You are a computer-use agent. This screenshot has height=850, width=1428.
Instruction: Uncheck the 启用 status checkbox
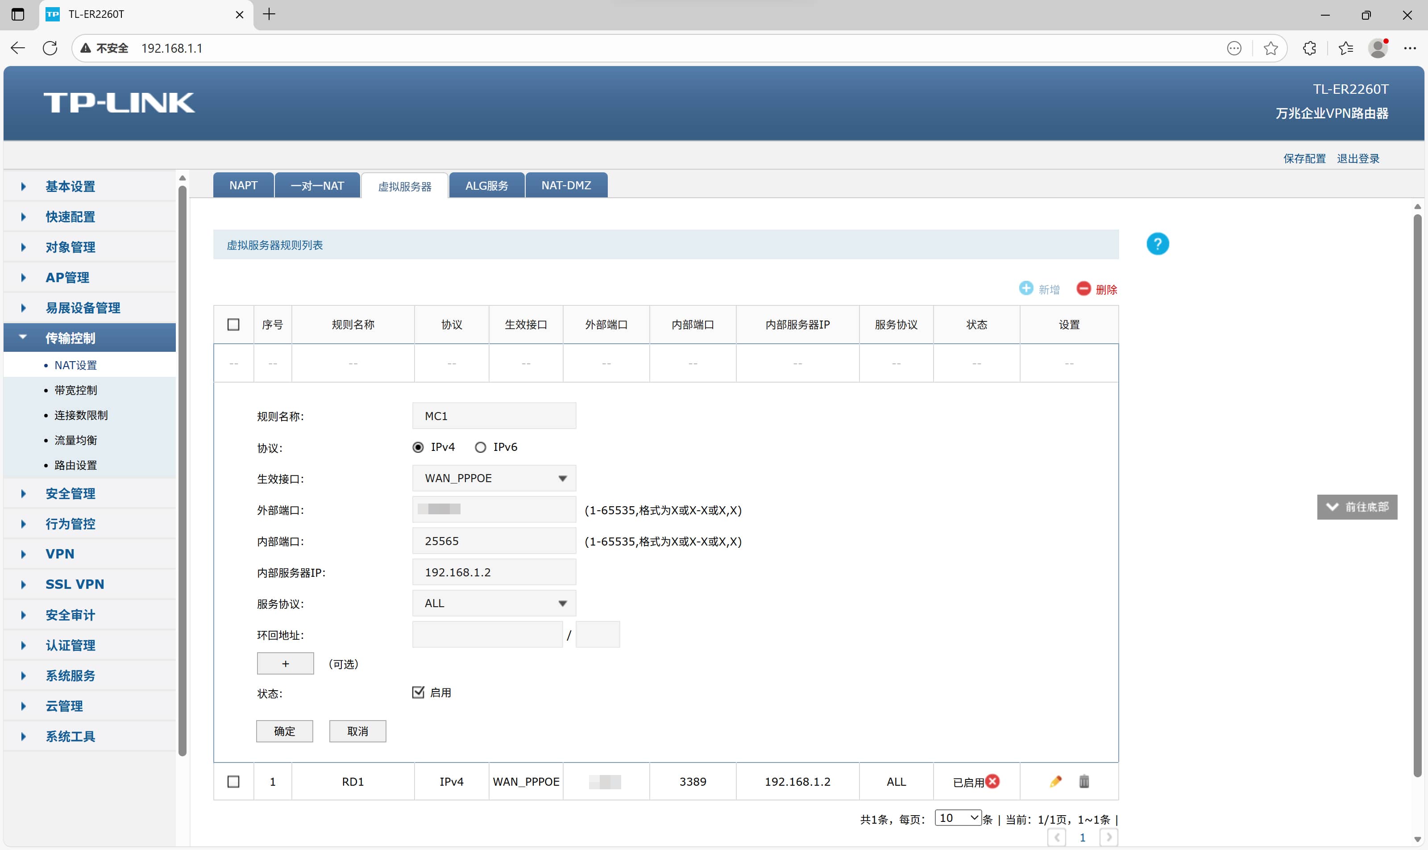pyautogui.click(x=418, y=692)
